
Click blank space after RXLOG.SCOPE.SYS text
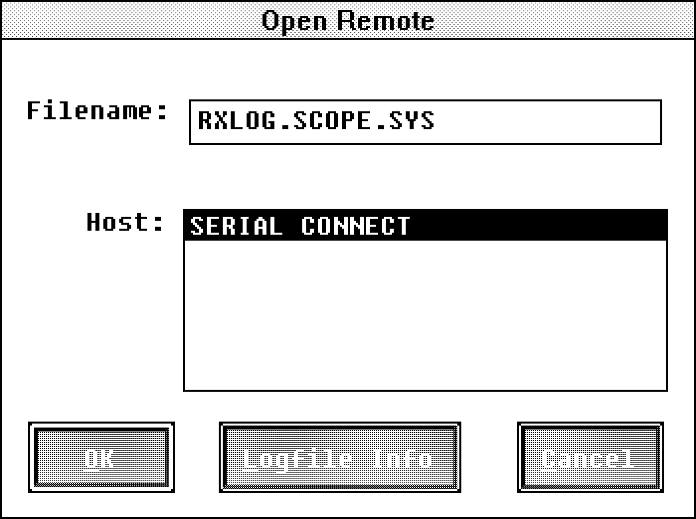550,122
